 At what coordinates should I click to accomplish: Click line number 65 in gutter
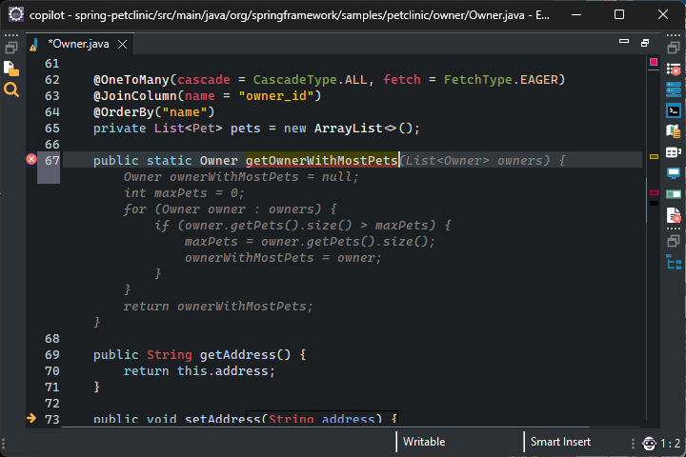[52, 129]
